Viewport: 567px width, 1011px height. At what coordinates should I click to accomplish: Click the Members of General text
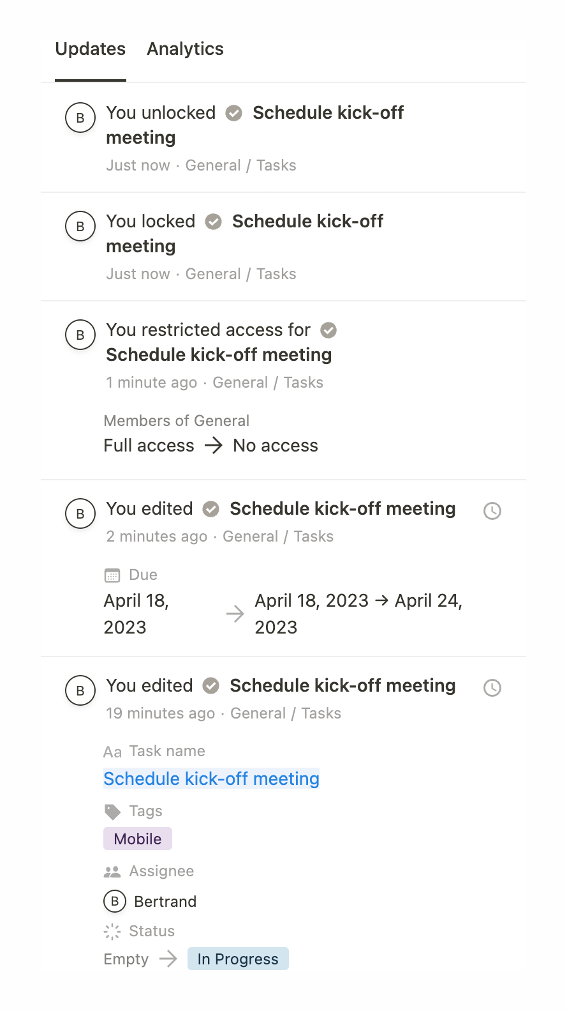click(x=176, y=421)
